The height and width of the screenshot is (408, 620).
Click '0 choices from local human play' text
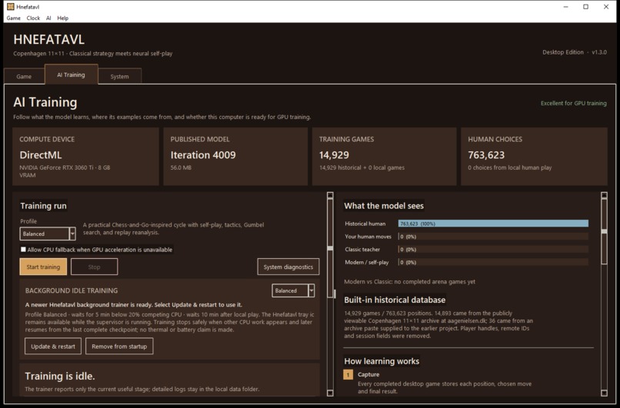510,168
